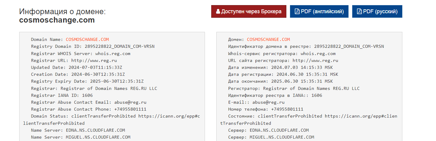Image resolution: width=436 pixels, height=141 pixels.
Task: Click the "URL сайта регистратора" reg.ru address
Action: [313, 60]
